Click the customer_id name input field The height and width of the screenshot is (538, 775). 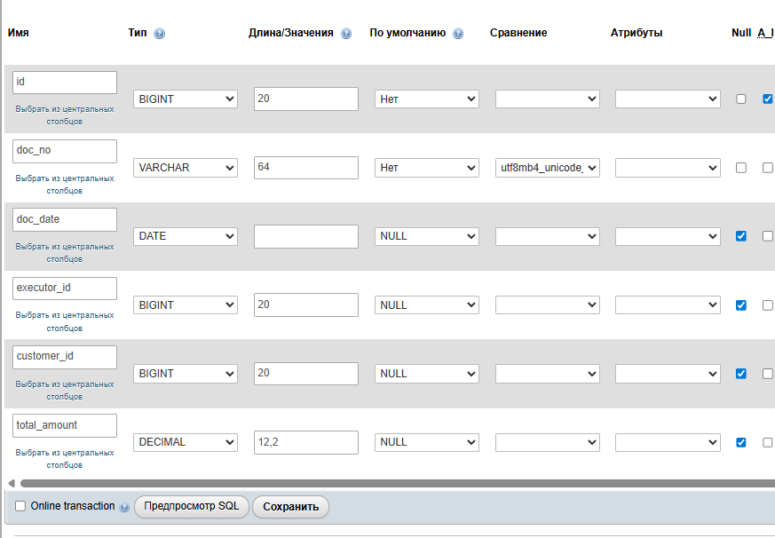point(65,357)
